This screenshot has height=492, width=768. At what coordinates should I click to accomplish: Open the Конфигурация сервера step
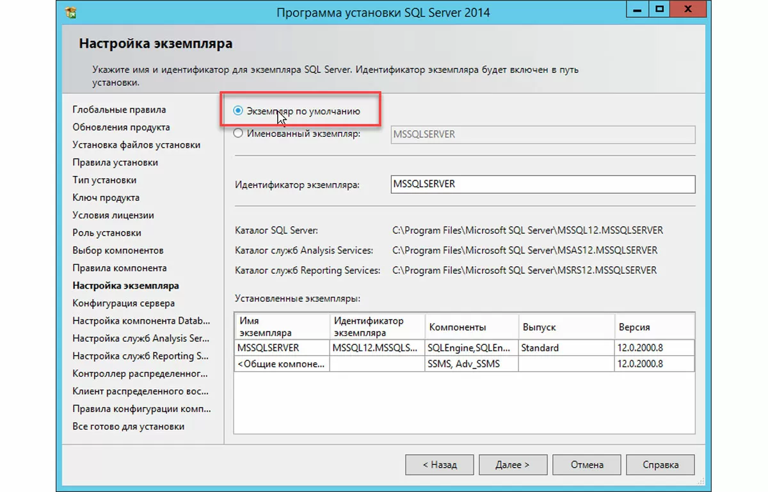tap(124, 303)
